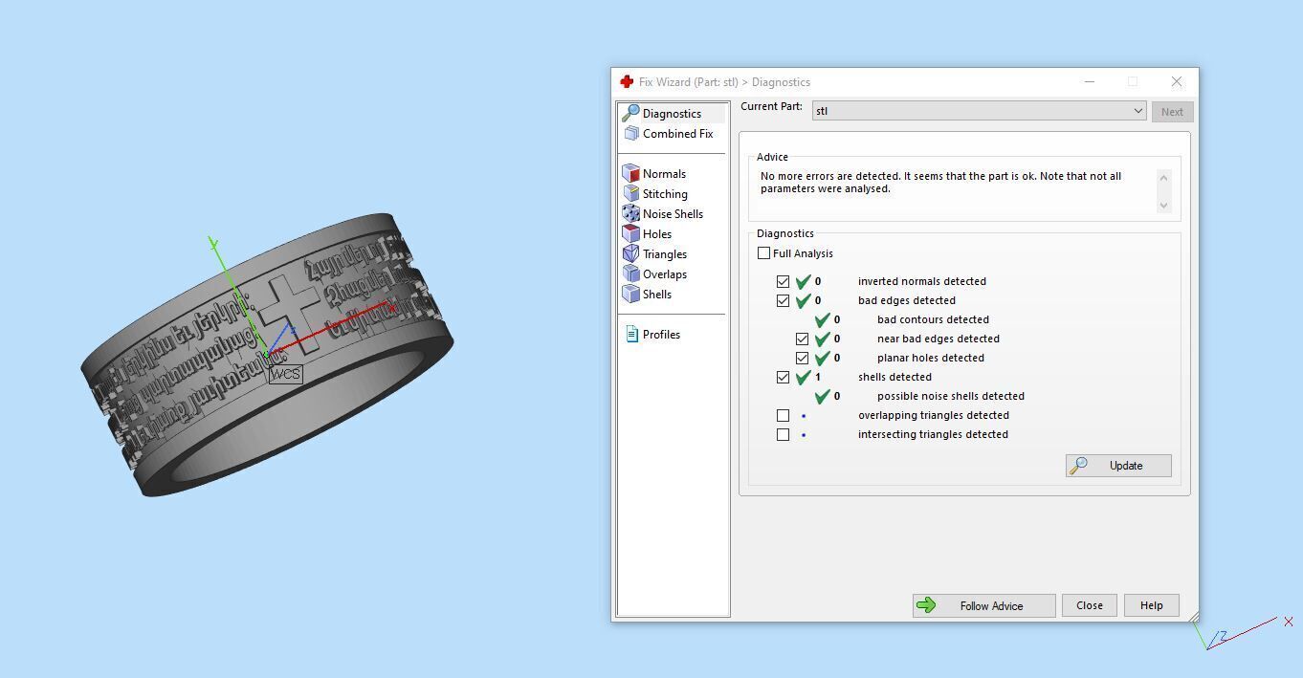1303x678 pixels.
Task: Select the Triangles icon in sidebar
Action: (630, 254)
